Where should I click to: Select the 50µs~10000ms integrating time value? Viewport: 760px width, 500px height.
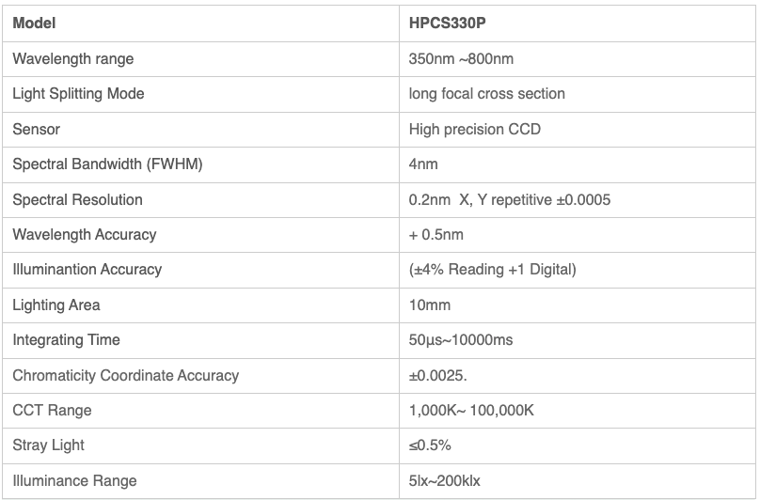461,340
